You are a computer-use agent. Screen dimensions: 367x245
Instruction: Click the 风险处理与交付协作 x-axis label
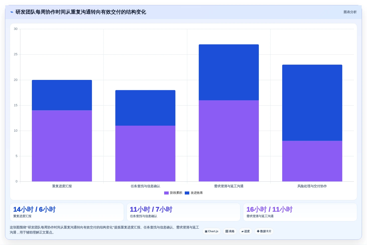(312, 186)
